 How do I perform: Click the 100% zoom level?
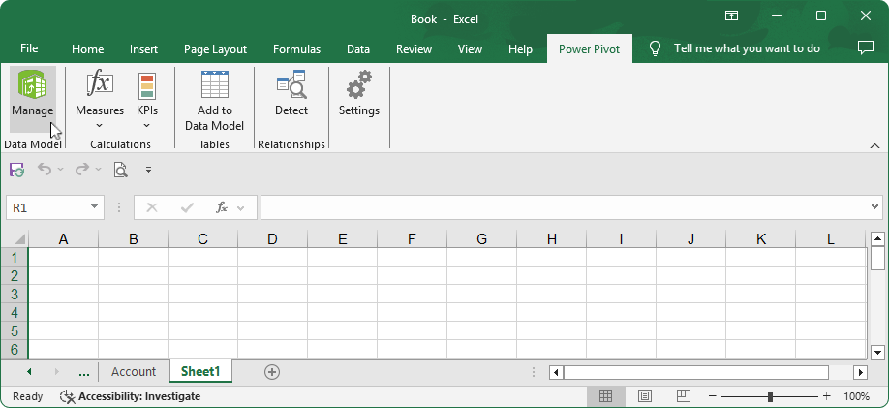point(856,396)
